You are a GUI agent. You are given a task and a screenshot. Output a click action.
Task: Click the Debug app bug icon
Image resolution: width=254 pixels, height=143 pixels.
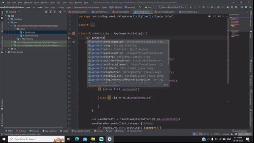[x=204, y=7]
